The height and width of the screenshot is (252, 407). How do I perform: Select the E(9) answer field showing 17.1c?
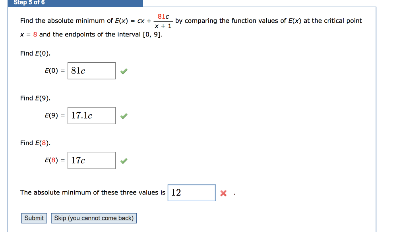pyautogui.click(x=91, y=115)
